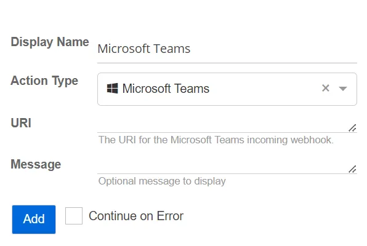Click into the URI text area
Screen dimensions: 367x246
coord(227,125)
